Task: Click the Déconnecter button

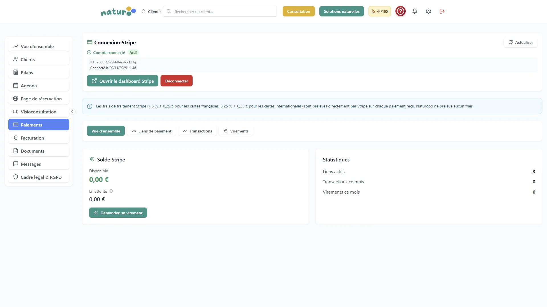Action: tap(177, 81)
